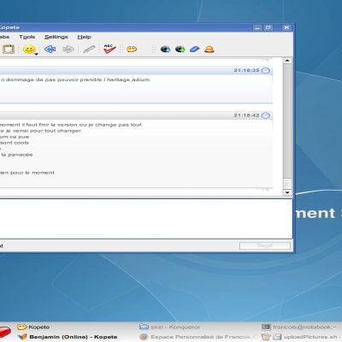
Task: Switch to 'skin - Konqueror' taskbar entry
Action: [169, 327]
